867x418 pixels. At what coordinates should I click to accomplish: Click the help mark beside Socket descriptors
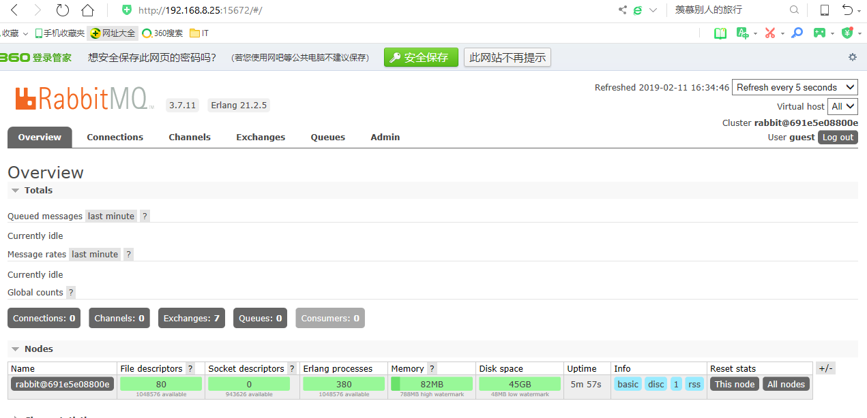(292, 368)
